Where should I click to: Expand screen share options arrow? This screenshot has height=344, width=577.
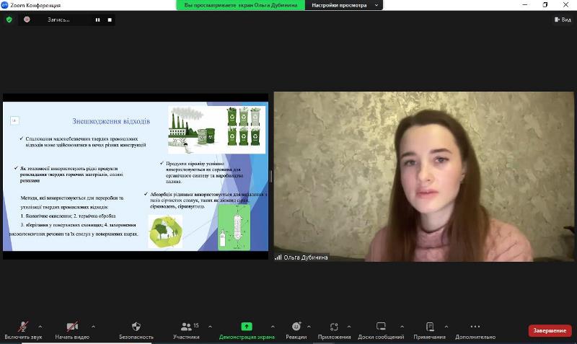[273, 327]
